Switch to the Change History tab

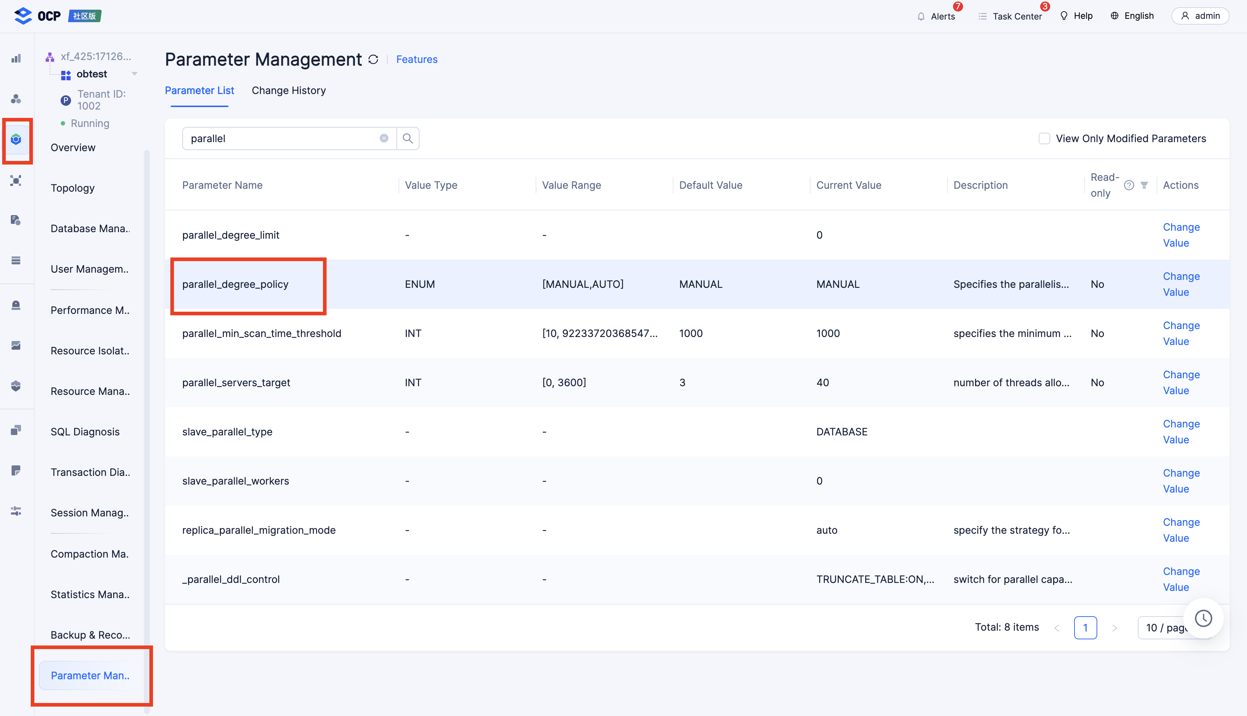pyautogui.click(x=289, y=90)
